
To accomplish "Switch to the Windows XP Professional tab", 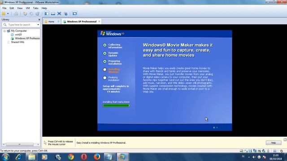I will pos(82,21).
